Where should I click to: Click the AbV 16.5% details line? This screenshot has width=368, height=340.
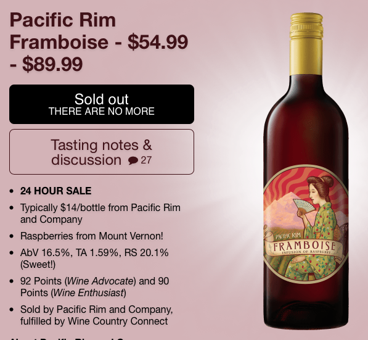[x=94, y=253]
